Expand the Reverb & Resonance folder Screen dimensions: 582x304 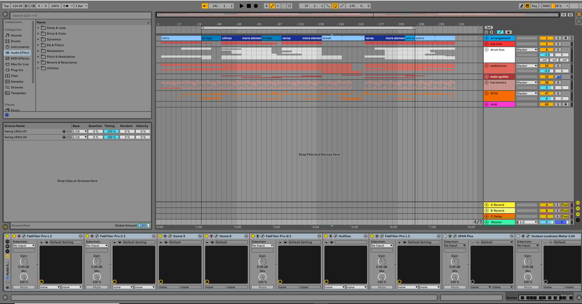point(38,62)
